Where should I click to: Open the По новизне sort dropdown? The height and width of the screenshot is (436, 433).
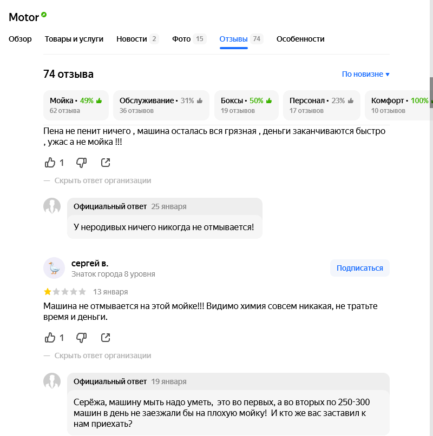coord(365,74)
